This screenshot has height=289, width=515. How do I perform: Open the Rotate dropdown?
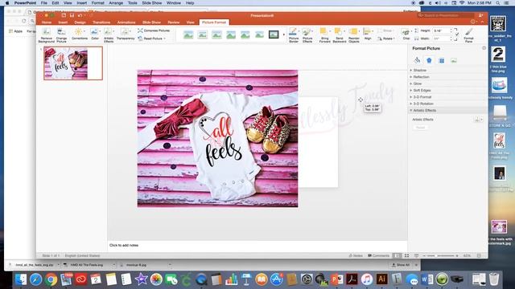(386, 39)
